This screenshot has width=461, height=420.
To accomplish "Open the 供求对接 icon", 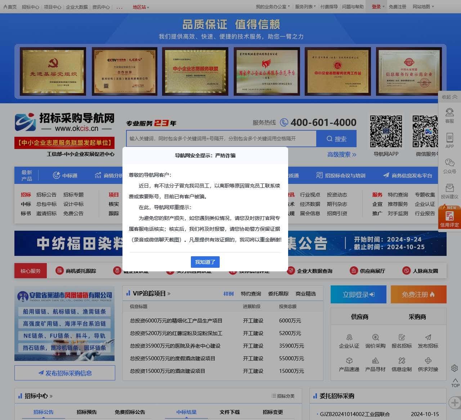I will (x=428, y=365).
